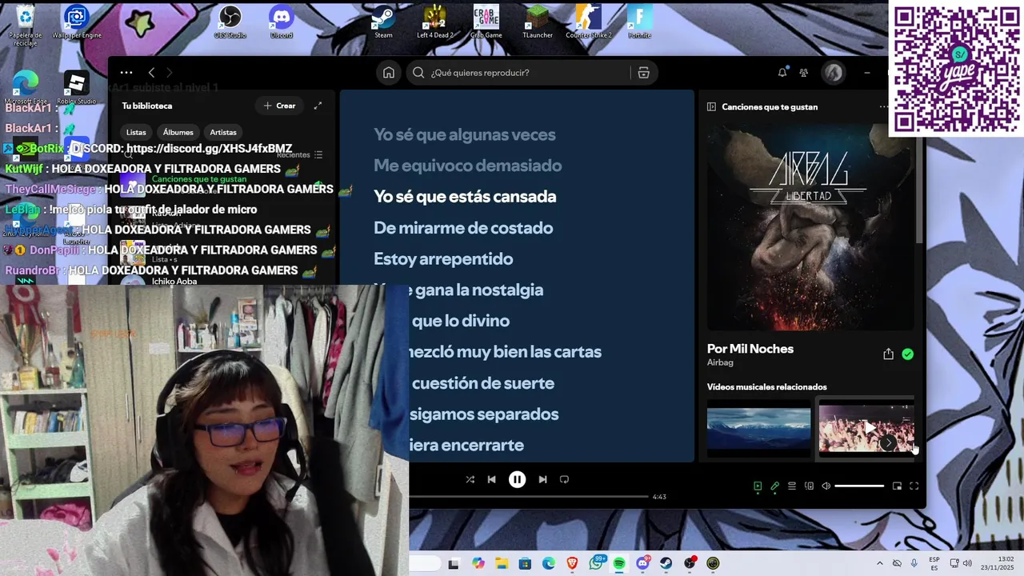Toggle the Now Playing view panel
The width and height of the screenshot is (1024, 576).
758,486
